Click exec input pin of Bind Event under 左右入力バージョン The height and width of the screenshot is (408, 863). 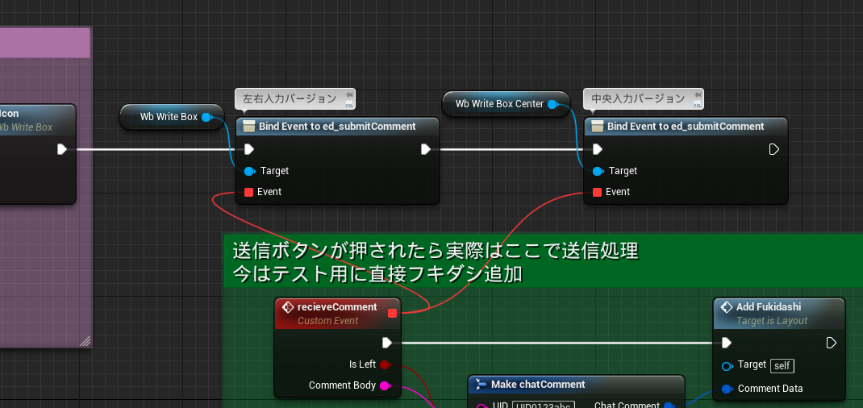click(x=248, y=149)
